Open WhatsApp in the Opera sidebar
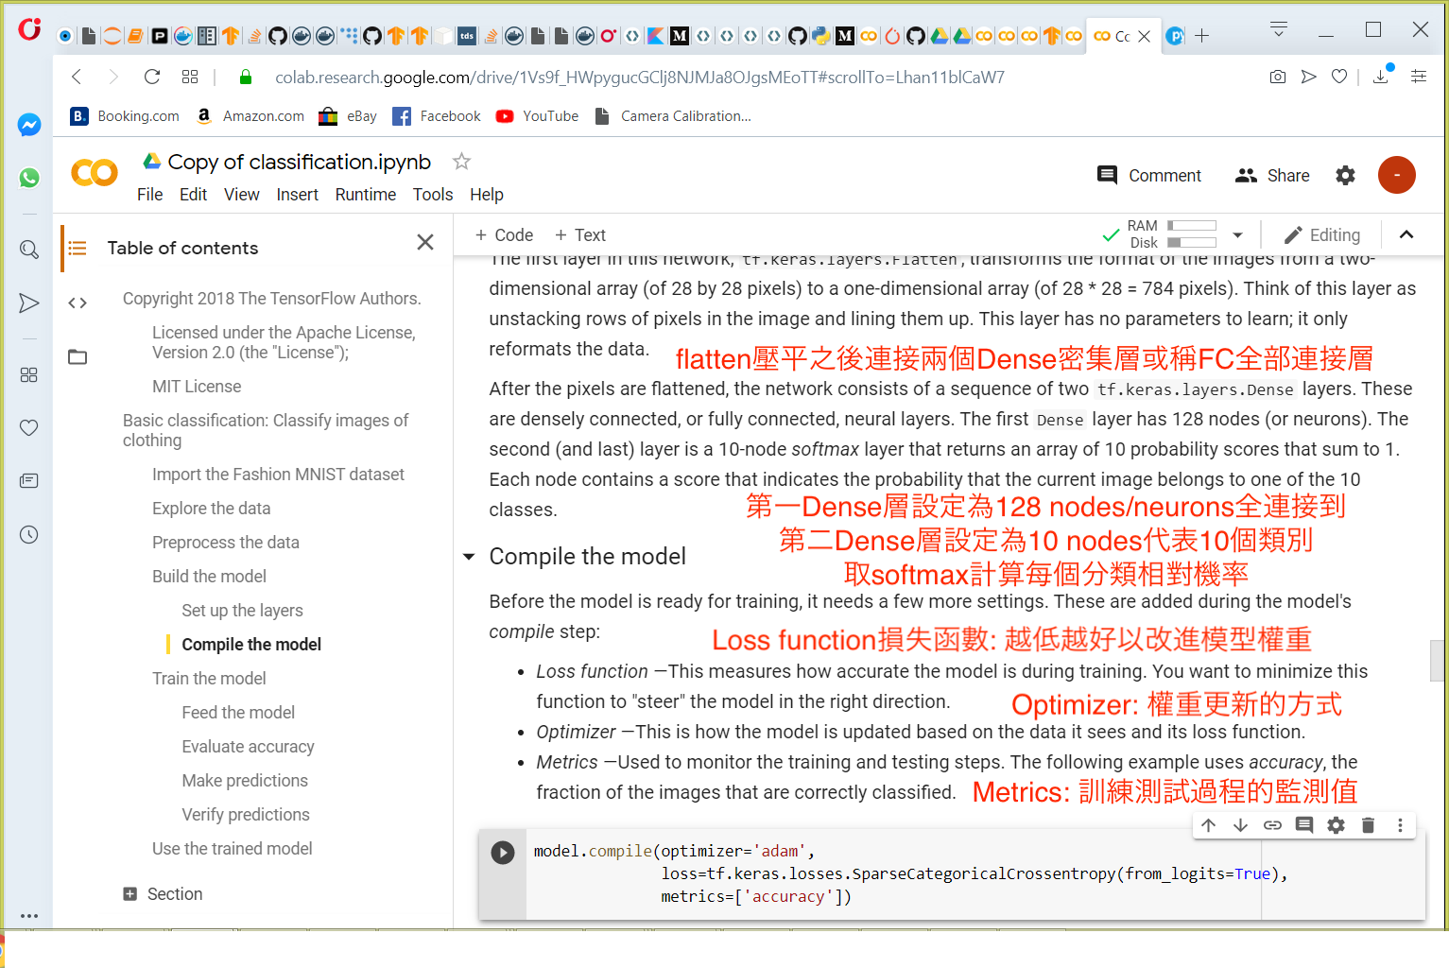 [29, 178]
